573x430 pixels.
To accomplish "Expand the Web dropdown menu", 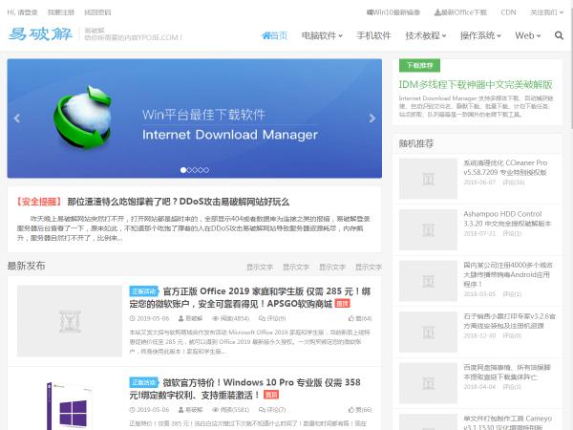I will pyautogui.click(x=528, y=35).
